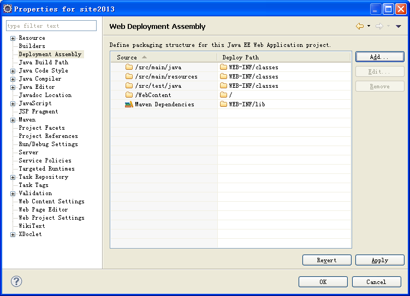Expand the Java Code Style node
This screenshot has height=296, width=410.
[x=13, y=71]
